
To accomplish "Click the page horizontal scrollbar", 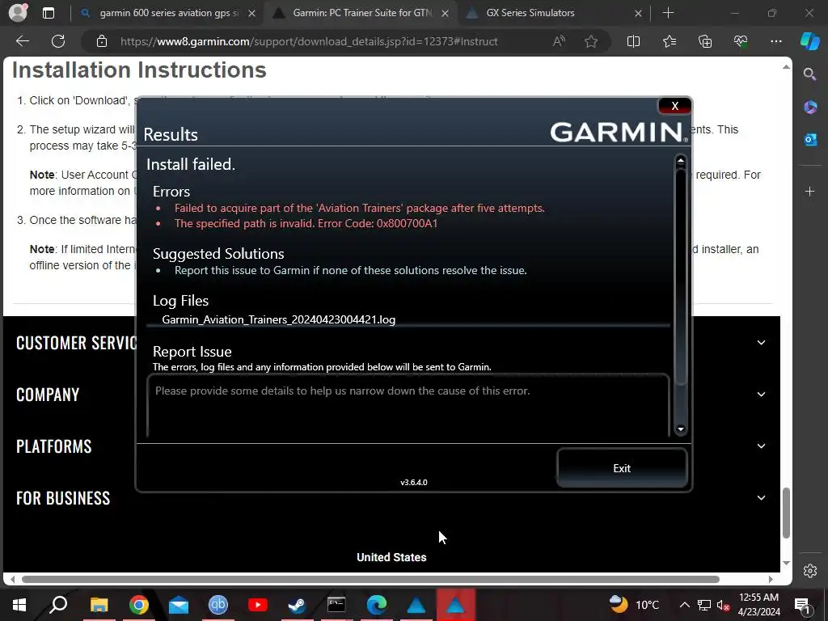I will [x=370, y=579].
